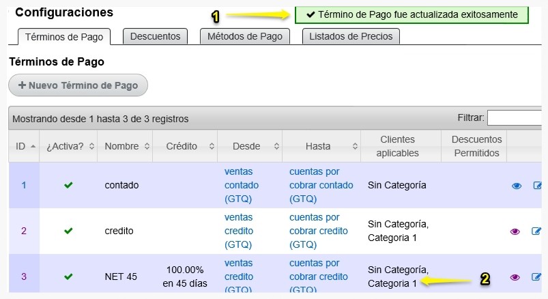Open cuentas por cobrar credito in credito row

coord(319,231)
